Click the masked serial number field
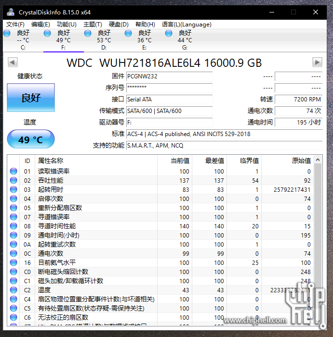 169,87
